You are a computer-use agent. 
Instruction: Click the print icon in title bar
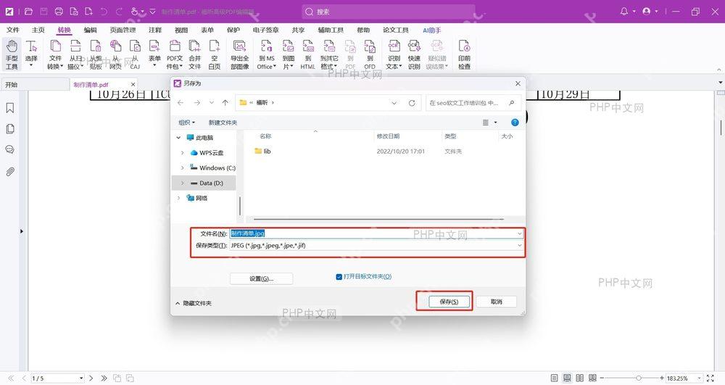(x=59, y=11)
